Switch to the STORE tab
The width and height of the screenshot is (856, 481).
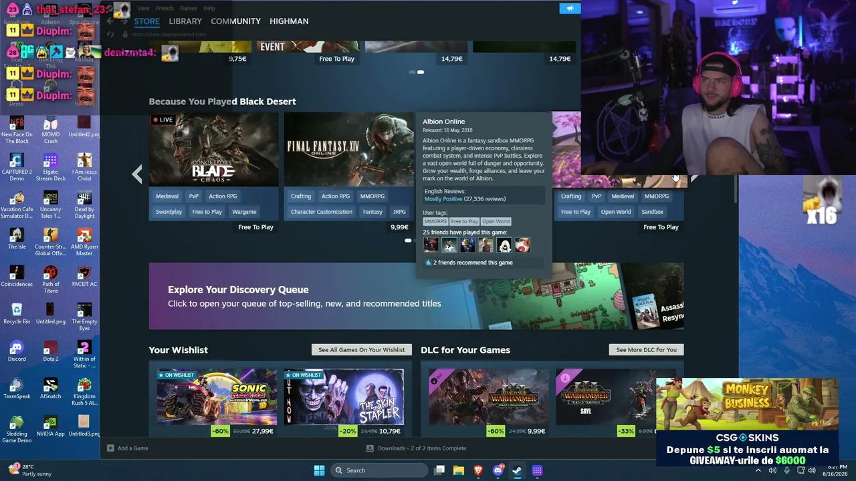[x=147, y=21]
